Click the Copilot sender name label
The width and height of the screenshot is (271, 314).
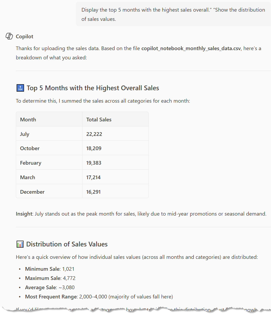[x=25, y=37]
